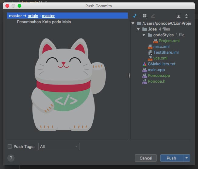The image size is (198, 169).
Task: Open the help question mark button
Action: [11, 158]
